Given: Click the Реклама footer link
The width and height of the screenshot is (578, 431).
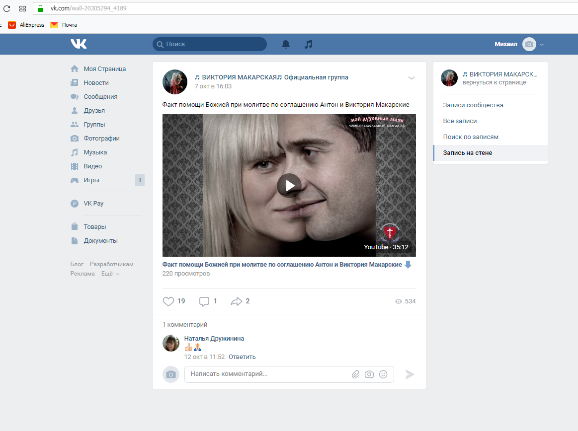Looking at the screenshot, I should pos(83,274).
